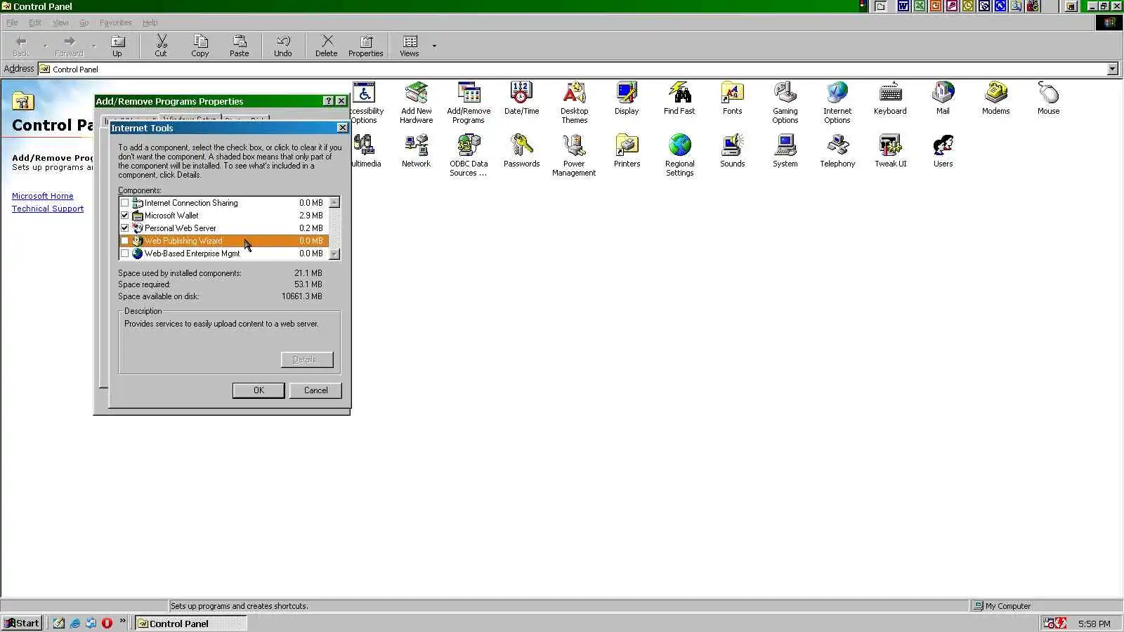The image size is (1124, 632).
Task: Launch PowerPoint from the Office shortcut bar
Action: click(x=935, y=6)
